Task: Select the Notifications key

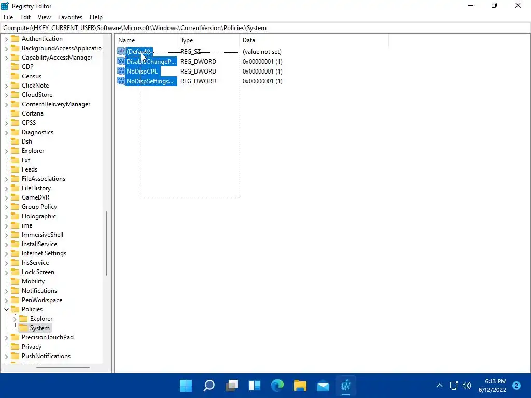Action: (x=39, y=290)
